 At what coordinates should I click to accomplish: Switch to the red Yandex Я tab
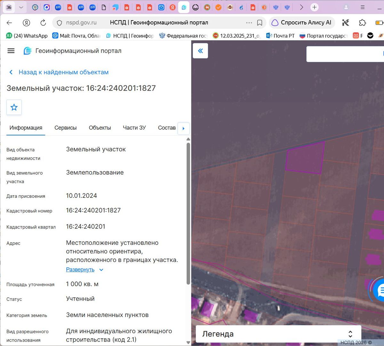pyautogui.click(x=172, y=7)
